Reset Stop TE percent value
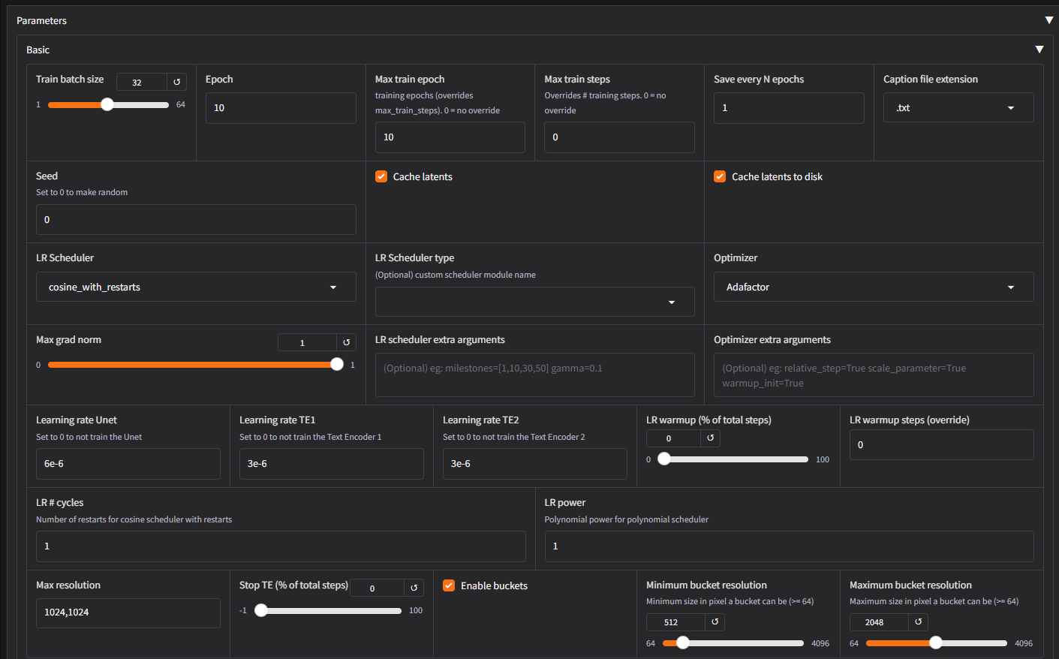 (414, 588)
